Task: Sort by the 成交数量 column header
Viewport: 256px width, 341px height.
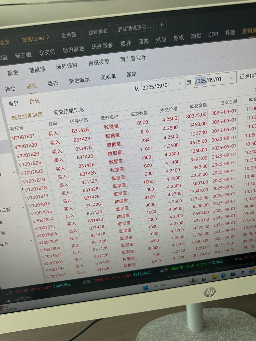Action: pyautogui.click(x=139, y=113)
